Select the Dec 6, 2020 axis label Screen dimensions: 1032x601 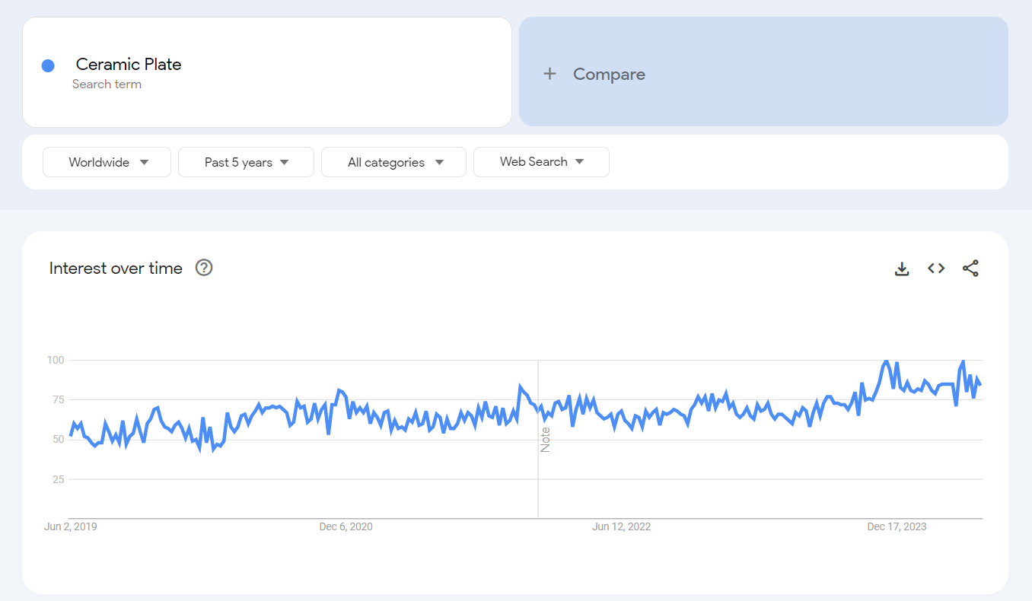346,526
